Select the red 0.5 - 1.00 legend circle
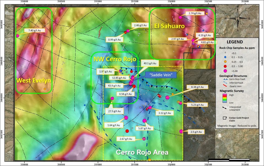 coord(225,66)
